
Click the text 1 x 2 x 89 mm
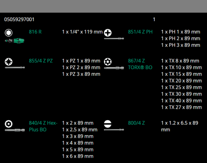[x=78, y=123]
